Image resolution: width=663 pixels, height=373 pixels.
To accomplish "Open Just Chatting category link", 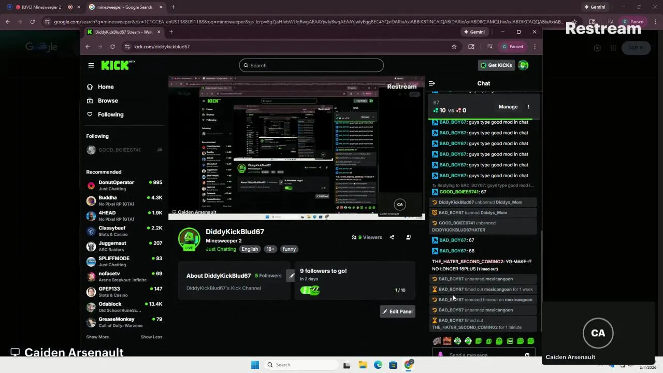I will pyautogui.click(x=221, y=249).
